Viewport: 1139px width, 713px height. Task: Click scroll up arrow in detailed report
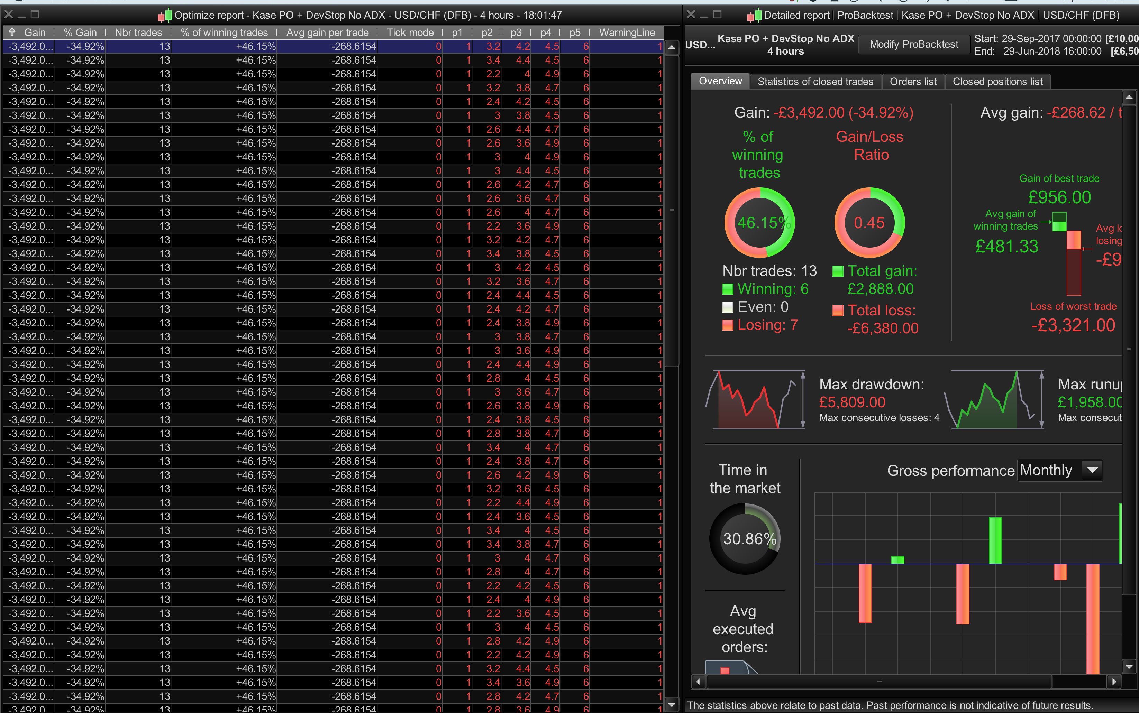[x=1129, y=98]
